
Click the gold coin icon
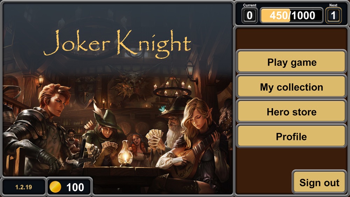pyautogui.click(x=55, y=187)
